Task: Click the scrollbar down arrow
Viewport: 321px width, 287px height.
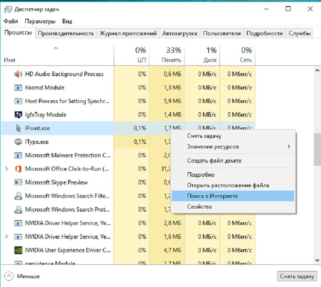Action: 317,260
